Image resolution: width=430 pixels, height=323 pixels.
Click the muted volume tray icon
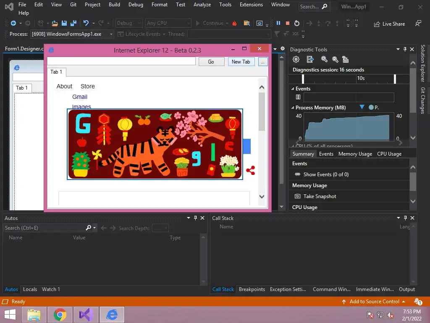point(390,315)
